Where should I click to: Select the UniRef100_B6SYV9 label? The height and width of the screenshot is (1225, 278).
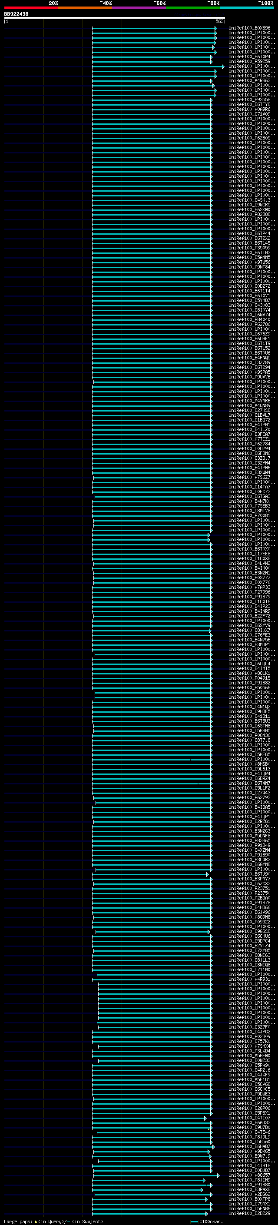(249, 626)
